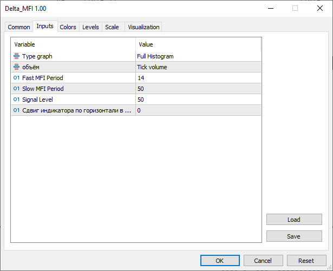Edit the Signal Level value 50
333x271 pixels.
[198, 100]
